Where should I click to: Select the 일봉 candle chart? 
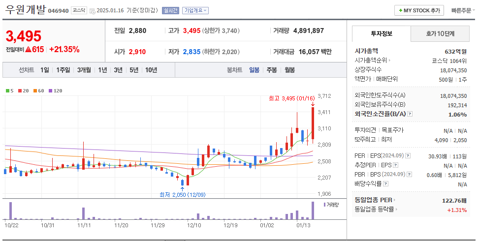pyautogui.click(x=254, y=70)
